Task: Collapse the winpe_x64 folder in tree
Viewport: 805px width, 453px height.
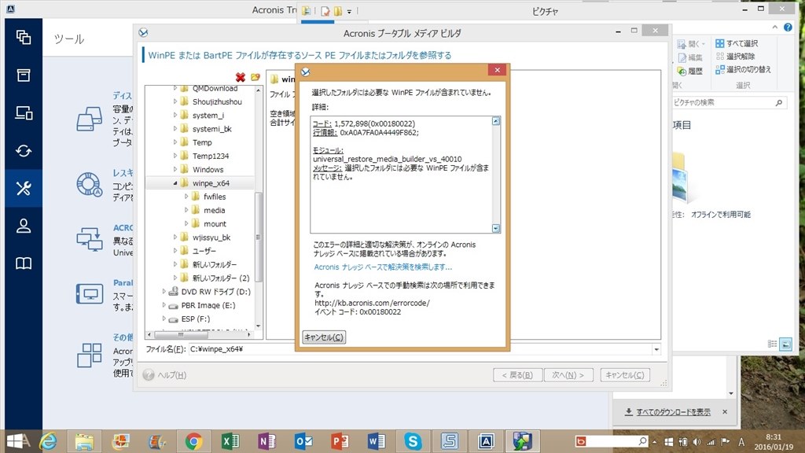Action: point(175,182)
